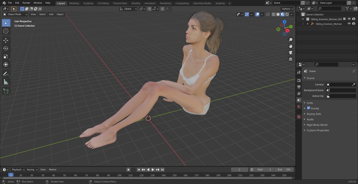Click the pan hand icon in viewport
Viewport: 358px width, 184px height.
290,46
